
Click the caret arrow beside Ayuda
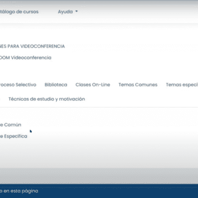pyautogui.click(x=76, y=11)
